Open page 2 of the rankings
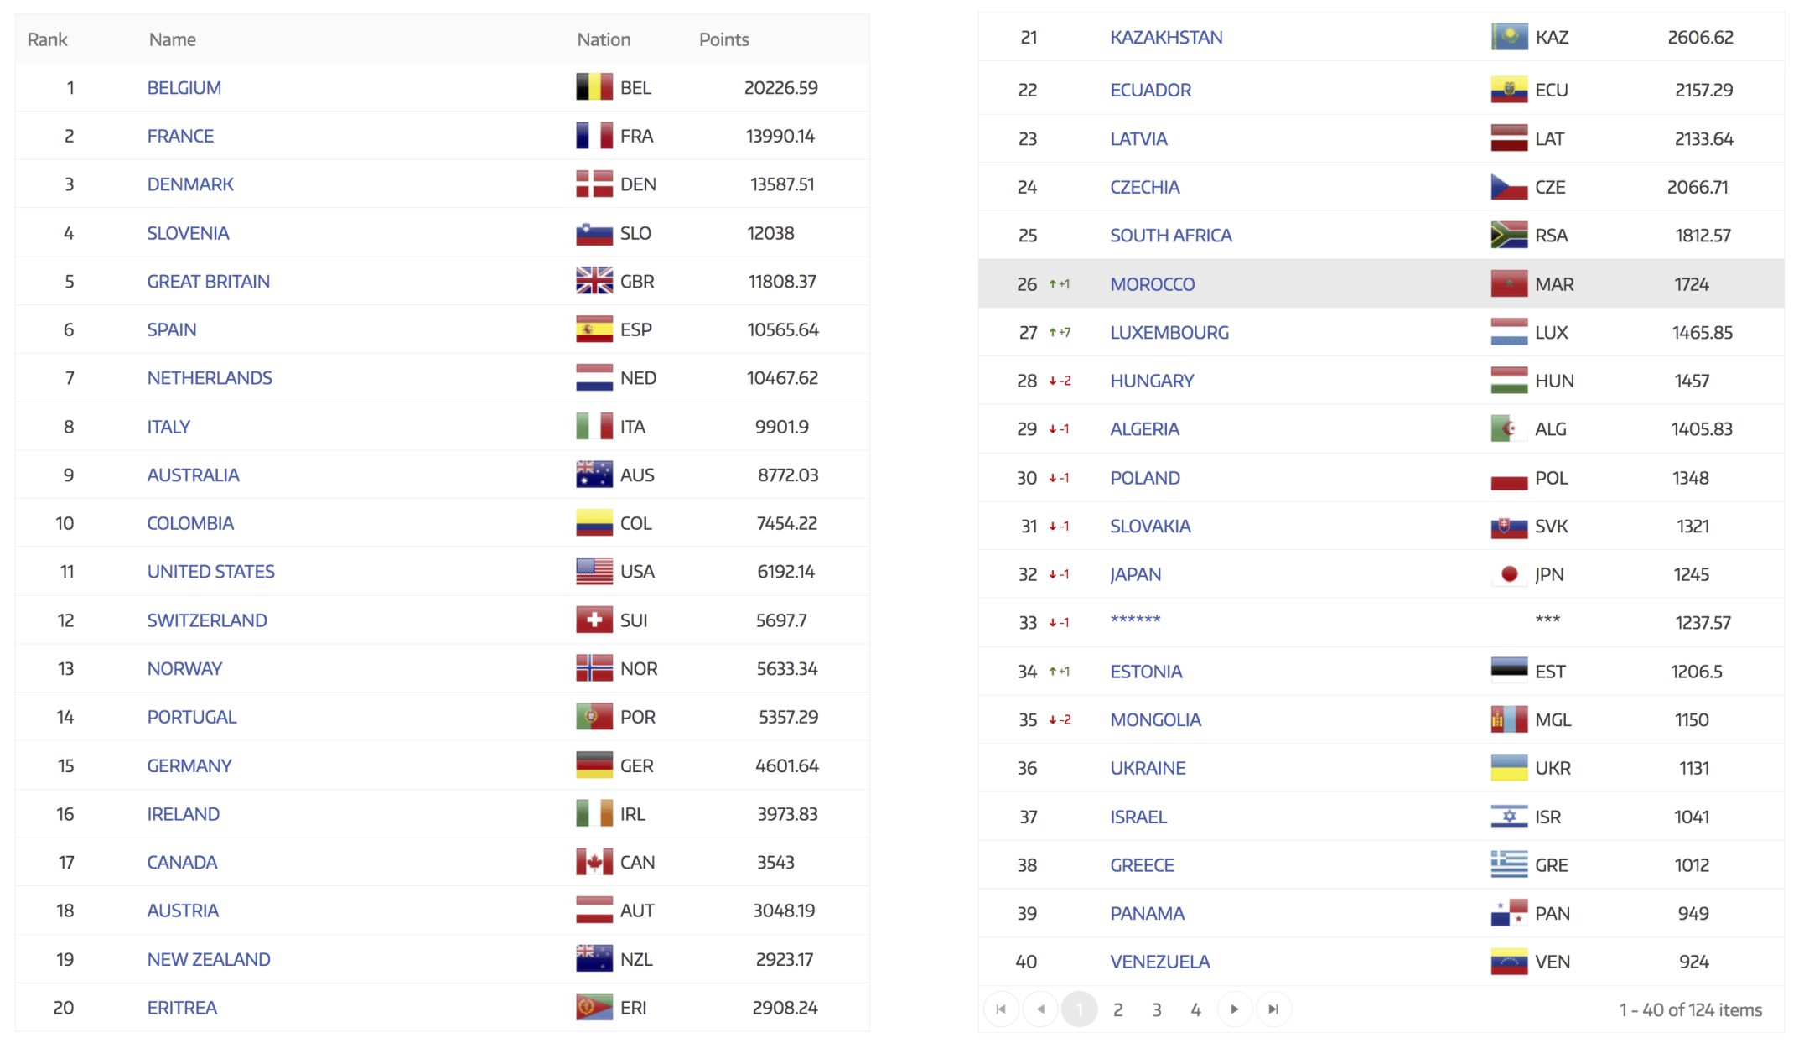Image resolution: width=1804 pixels, height=1048 pixels. [1117, 1009]
